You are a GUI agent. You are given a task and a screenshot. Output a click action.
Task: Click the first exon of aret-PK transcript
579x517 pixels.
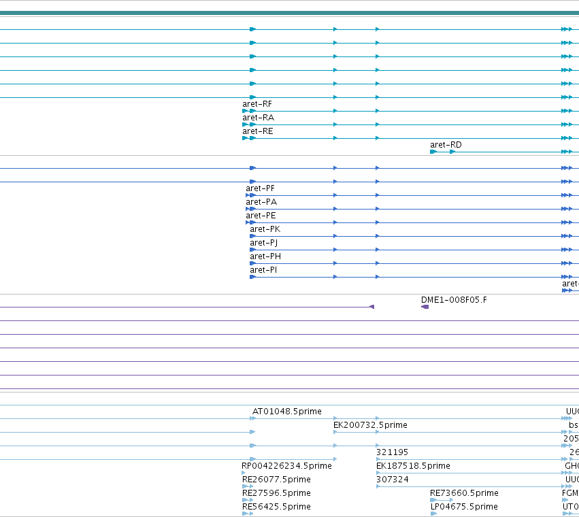252,236
